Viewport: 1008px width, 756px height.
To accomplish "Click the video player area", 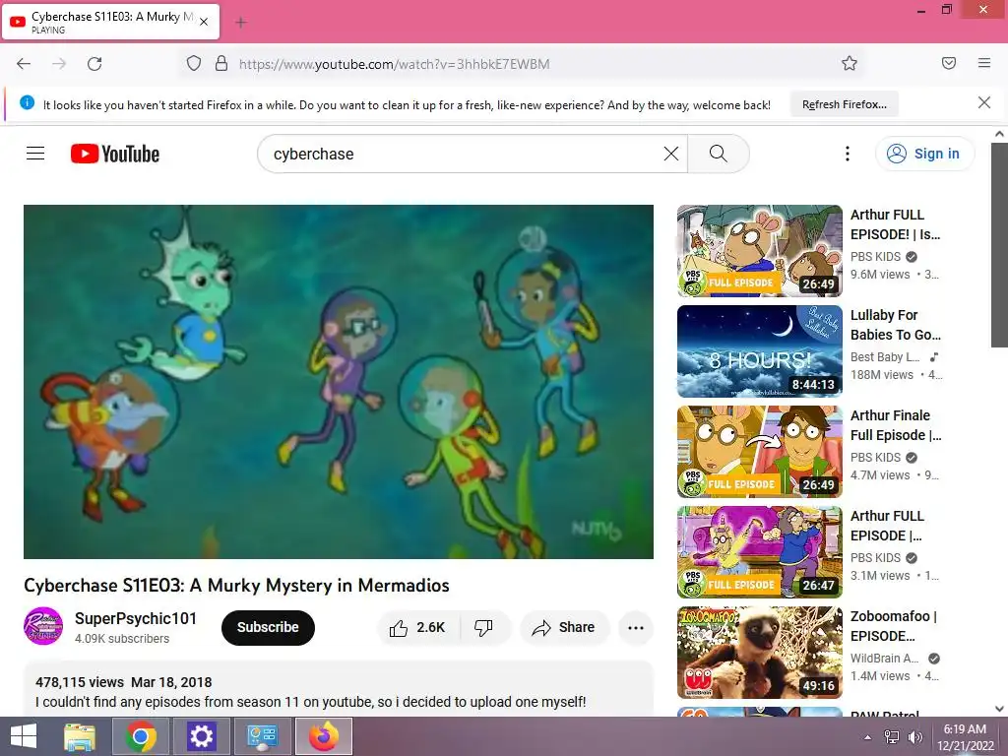I will [339, 382].
